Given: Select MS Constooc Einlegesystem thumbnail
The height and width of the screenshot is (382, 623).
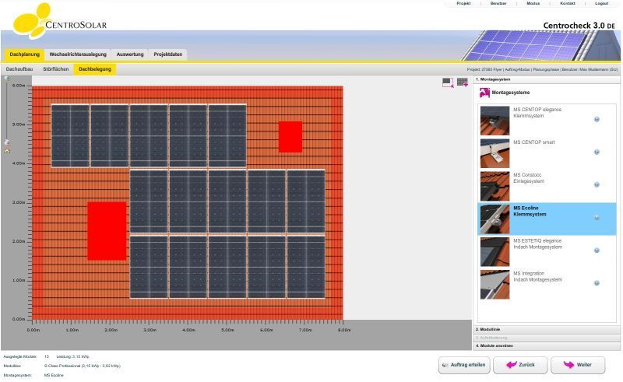Looking at the screenshot, I should [495, 186].
